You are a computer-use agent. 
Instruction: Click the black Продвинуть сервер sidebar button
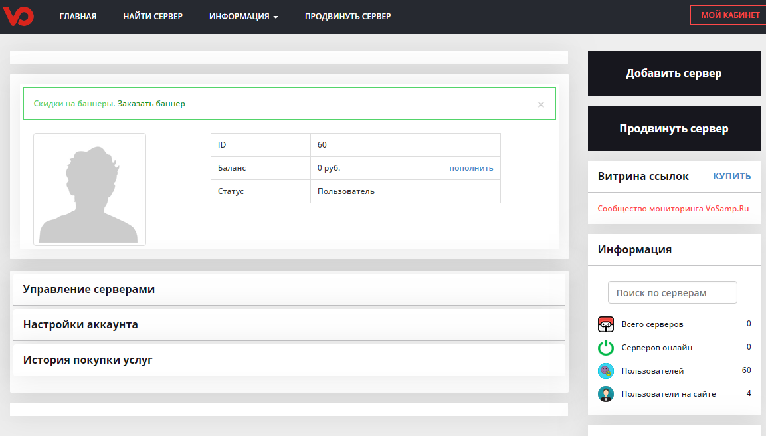click(674, 129)
